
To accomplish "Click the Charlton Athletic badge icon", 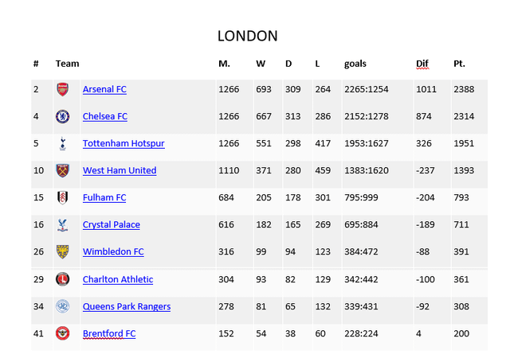I will 62,279.
